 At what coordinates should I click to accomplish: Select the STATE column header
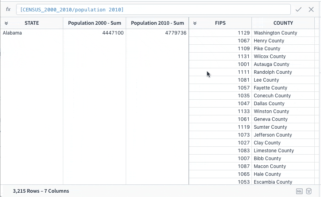pos(32,23)
